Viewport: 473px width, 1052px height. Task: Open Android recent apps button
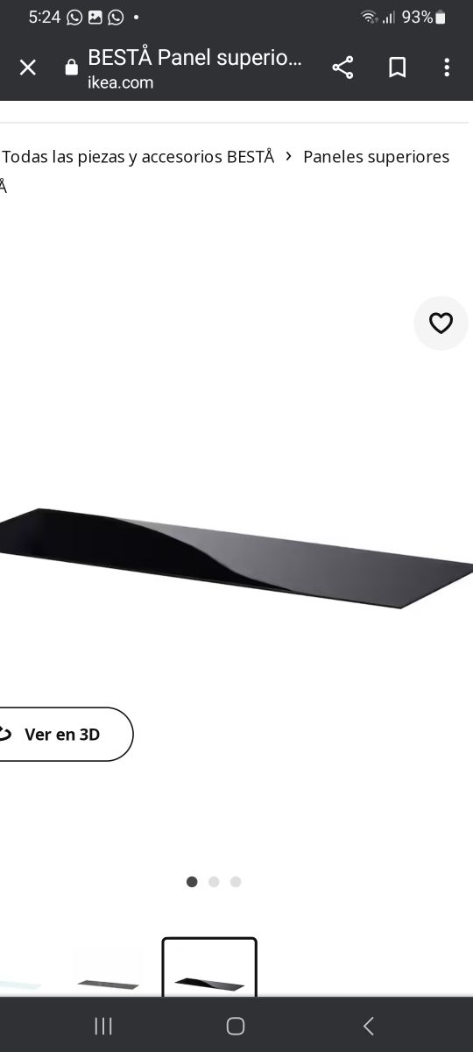tap(103, 1026)
